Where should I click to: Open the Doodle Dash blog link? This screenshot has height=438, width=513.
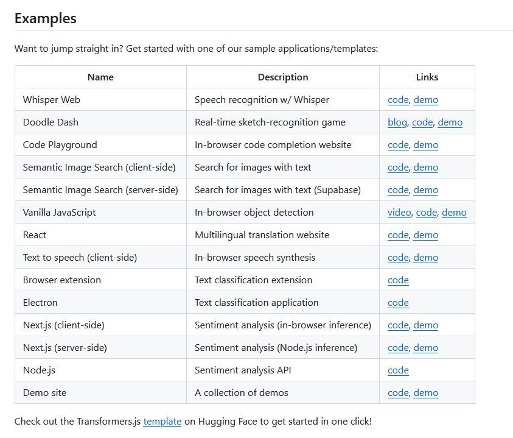[x=397, y=122]
